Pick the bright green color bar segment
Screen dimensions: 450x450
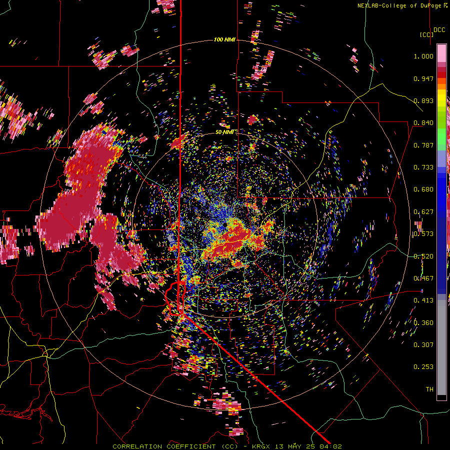[441, 137]
